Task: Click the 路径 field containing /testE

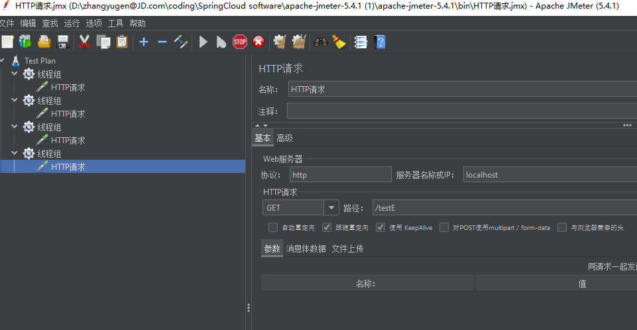Action: 504,208
